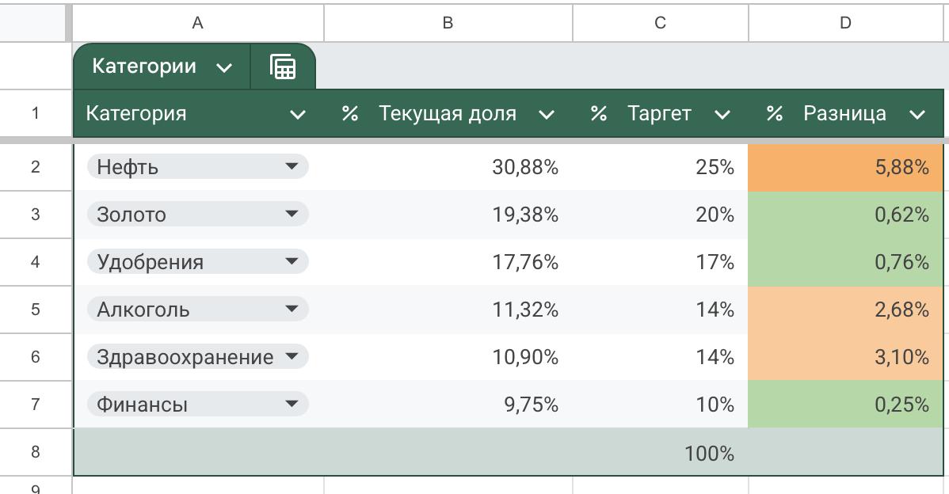
Task: Click percent icon in Таргет header
Action: pos(598,114)
